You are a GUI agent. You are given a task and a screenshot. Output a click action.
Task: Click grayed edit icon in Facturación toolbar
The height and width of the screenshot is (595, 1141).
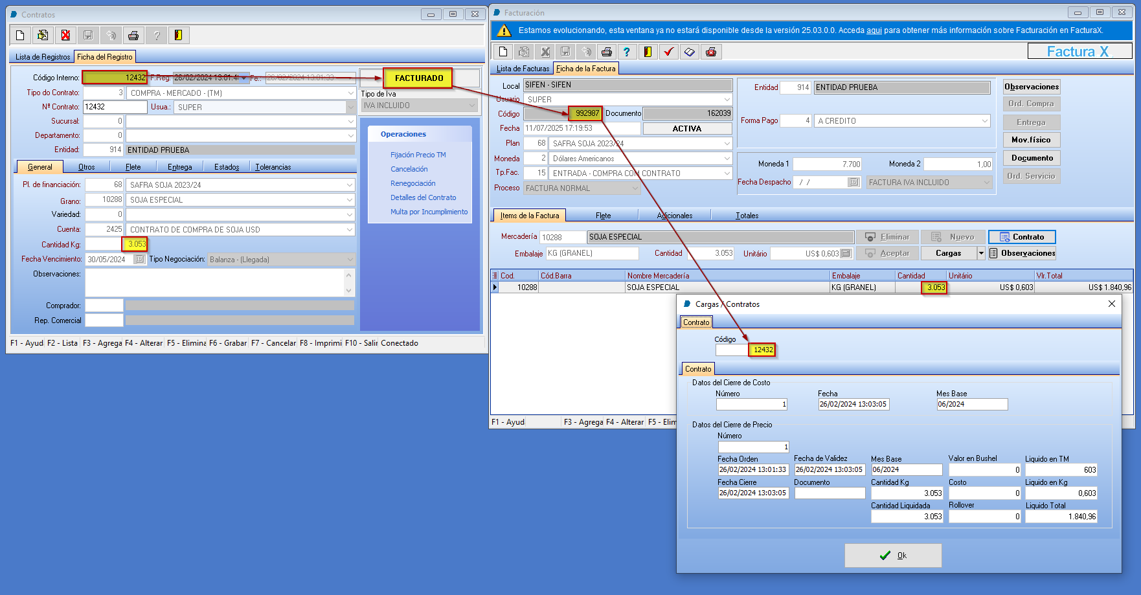524,52
